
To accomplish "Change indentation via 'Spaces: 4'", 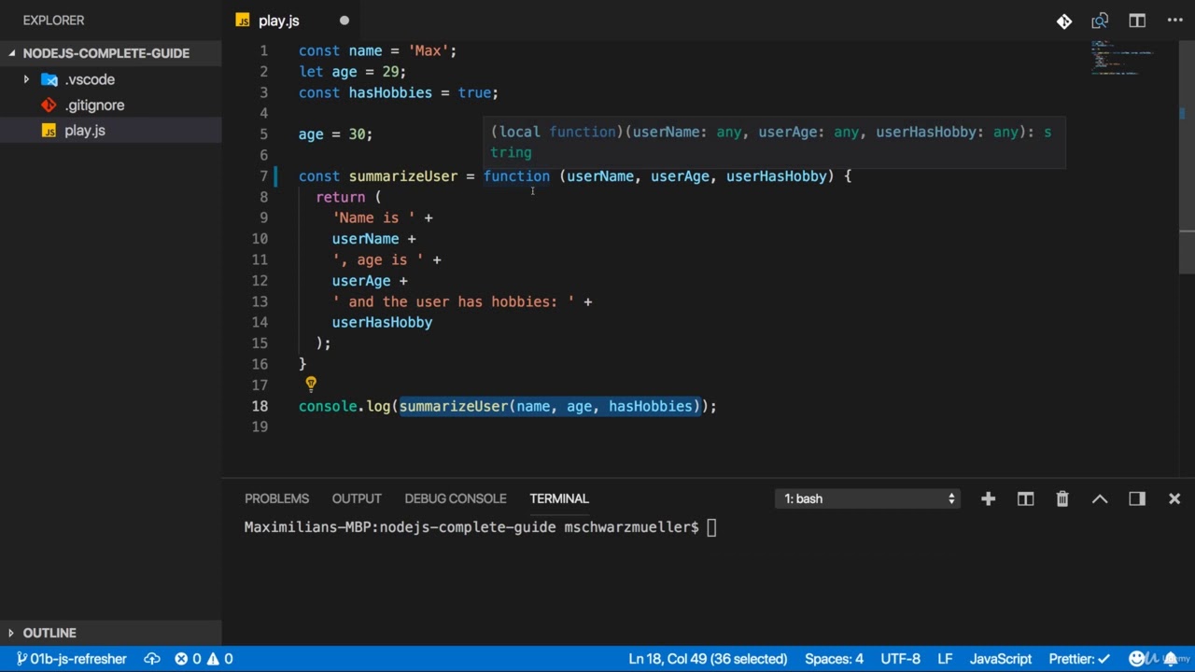I will [x=834, y=659].
